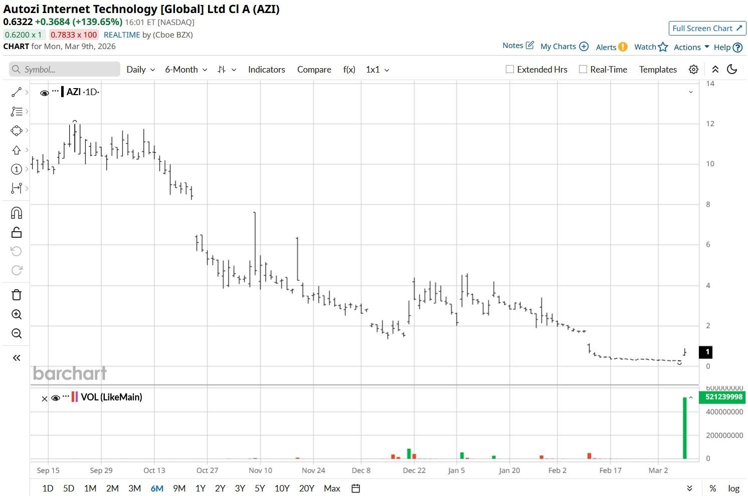Zoom out with the magnifier minus icon
Image resolution: width=748 pixels, height=496 pixels.
point(17,333)
